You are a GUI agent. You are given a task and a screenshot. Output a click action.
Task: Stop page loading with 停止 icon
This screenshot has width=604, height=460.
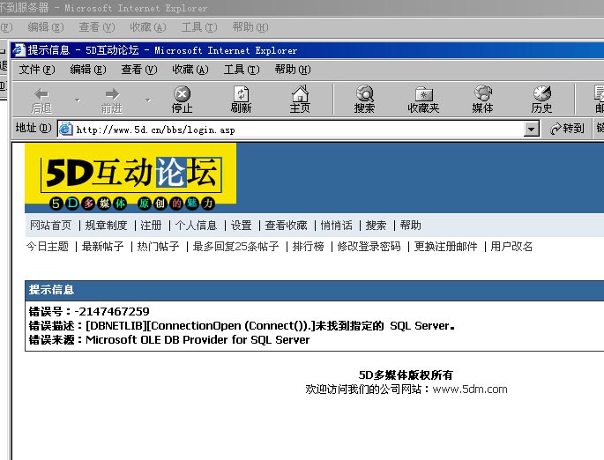(183, 100)
